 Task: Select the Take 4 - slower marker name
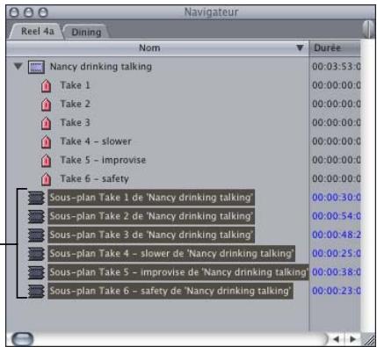[96, 141]
